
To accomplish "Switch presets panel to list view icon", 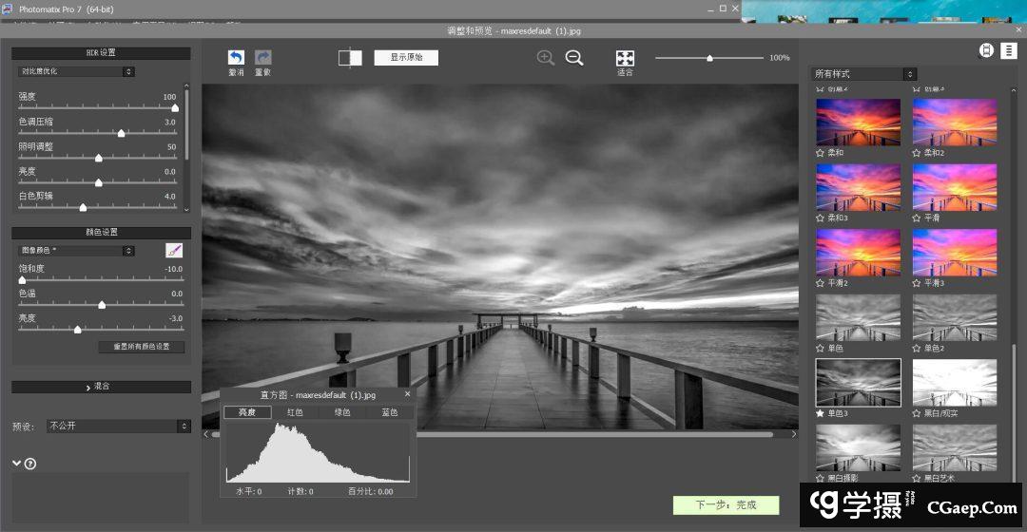I will [x=1009, y=51].
